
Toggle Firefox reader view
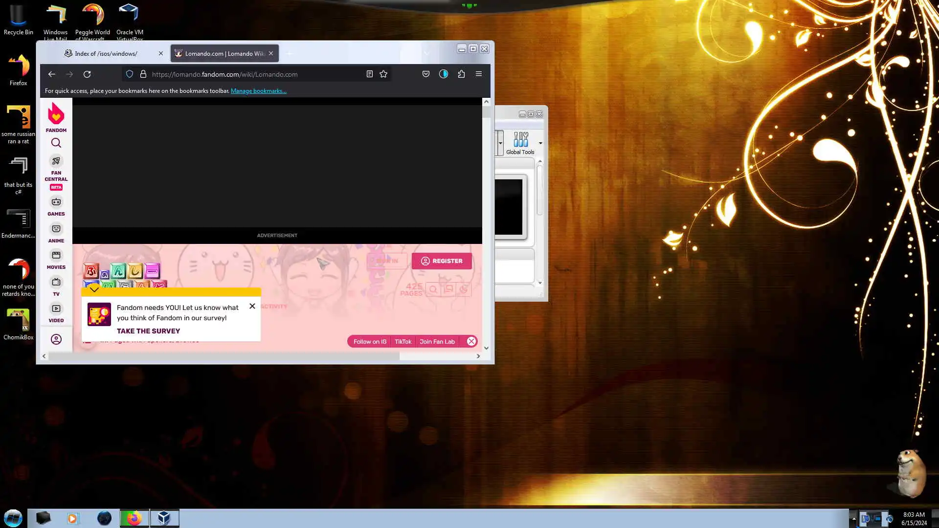coord(370,74)
